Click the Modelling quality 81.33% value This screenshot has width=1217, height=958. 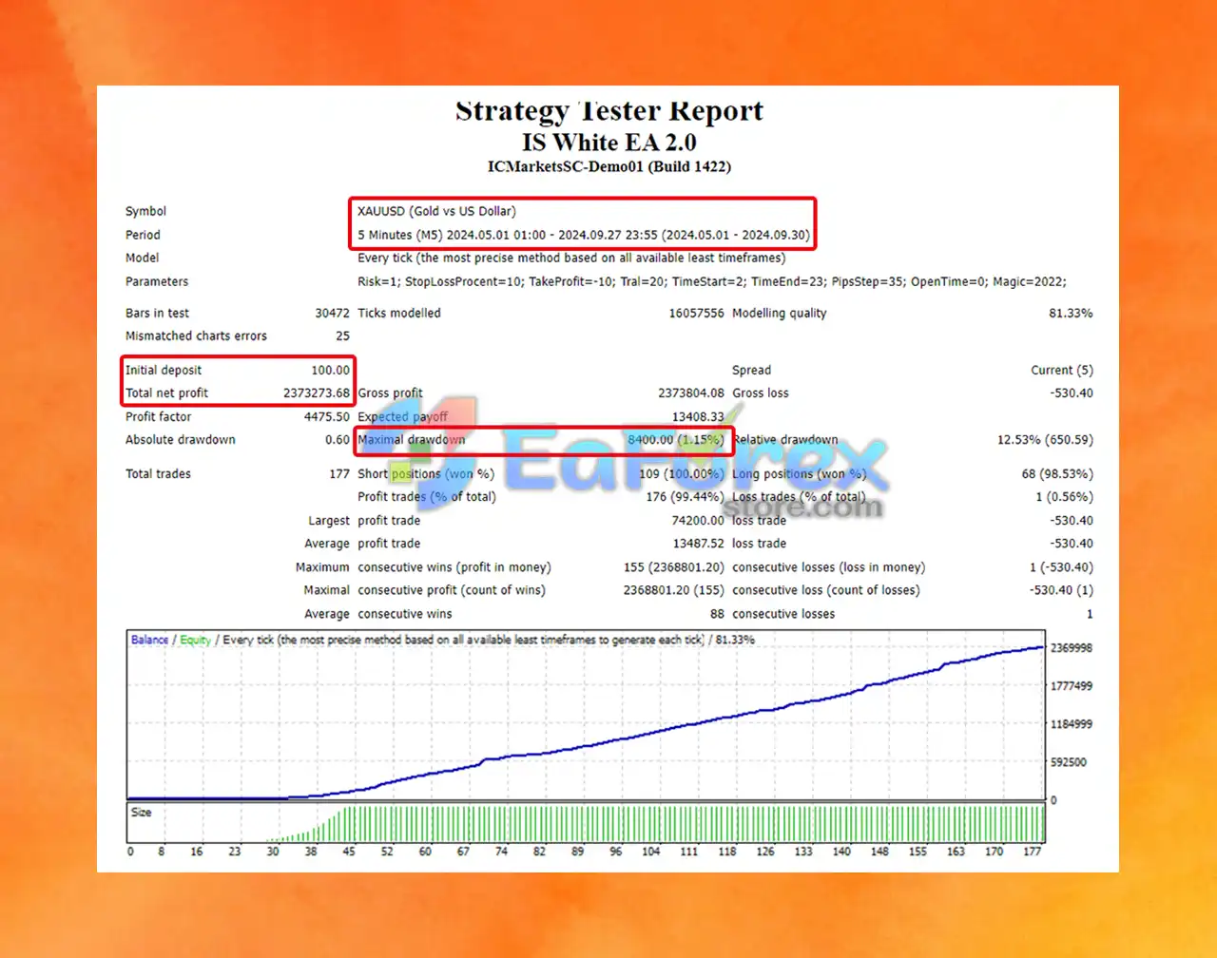tap(1071, 313)
